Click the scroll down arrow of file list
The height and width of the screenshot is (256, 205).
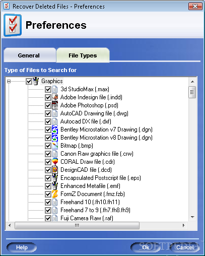click(192, 217)
